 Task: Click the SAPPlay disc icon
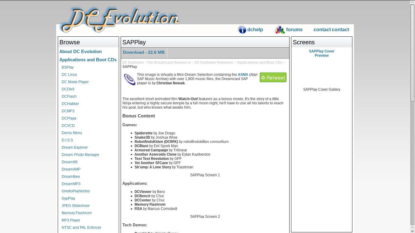tap(129, 79)
